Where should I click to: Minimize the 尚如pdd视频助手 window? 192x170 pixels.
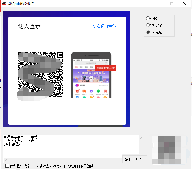point(159,4)
